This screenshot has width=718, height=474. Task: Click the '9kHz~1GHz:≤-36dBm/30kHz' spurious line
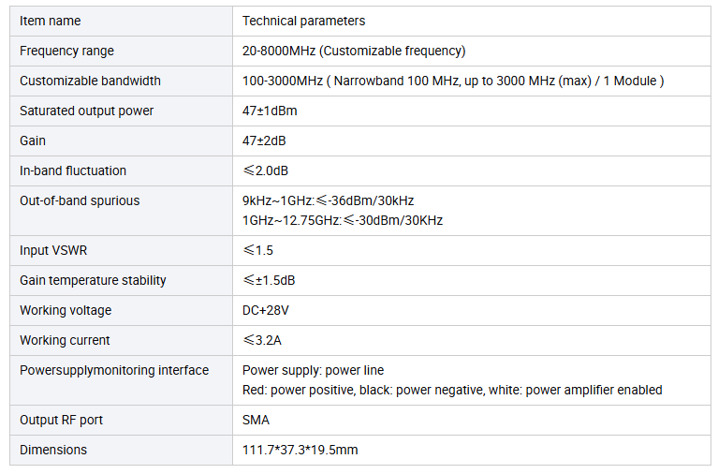[328, 200]
